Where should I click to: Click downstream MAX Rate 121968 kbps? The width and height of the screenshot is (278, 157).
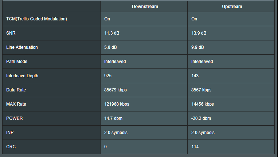pyautogui.click(x=117, y=104)
